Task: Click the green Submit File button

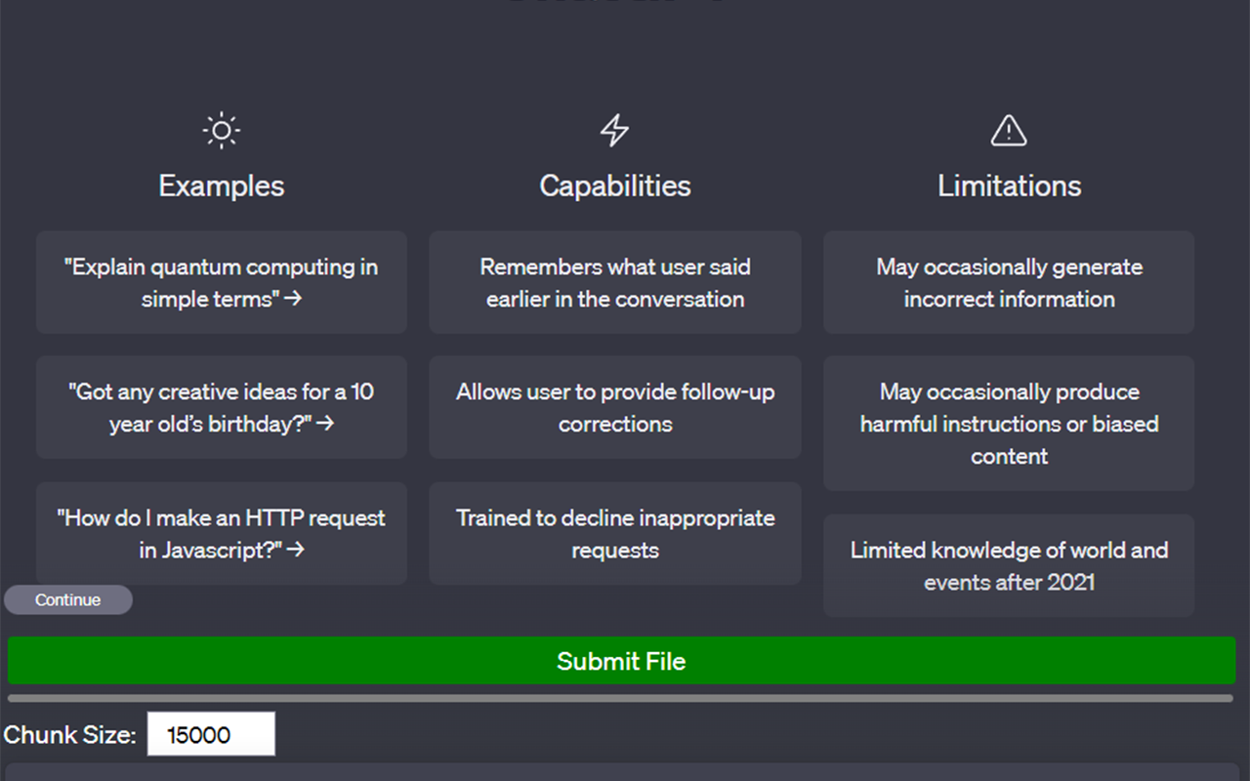Action: [620, 661]
